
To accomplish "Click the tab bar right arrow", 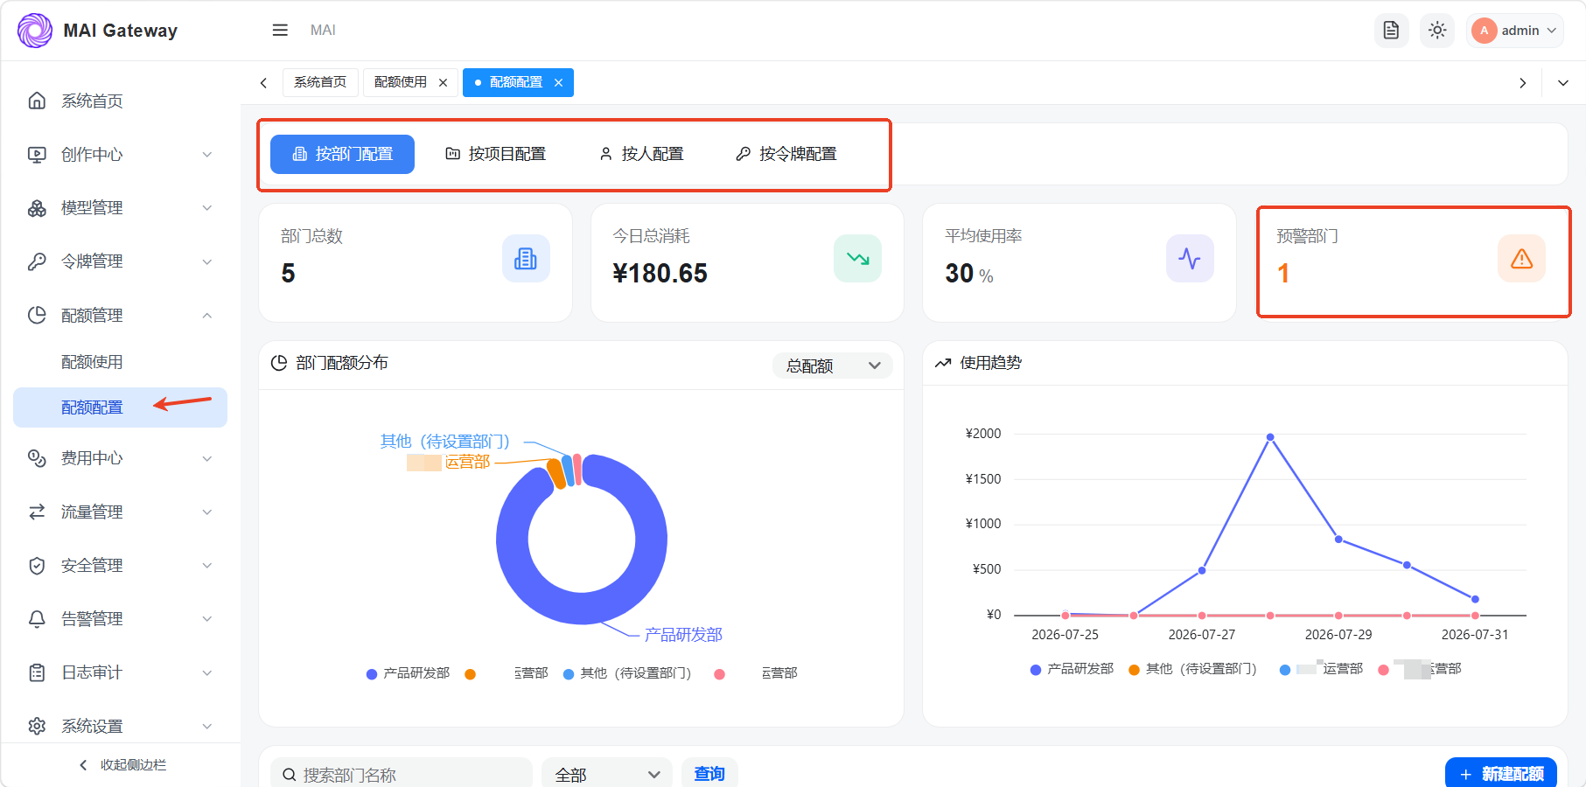I will tap(1523, 83).
